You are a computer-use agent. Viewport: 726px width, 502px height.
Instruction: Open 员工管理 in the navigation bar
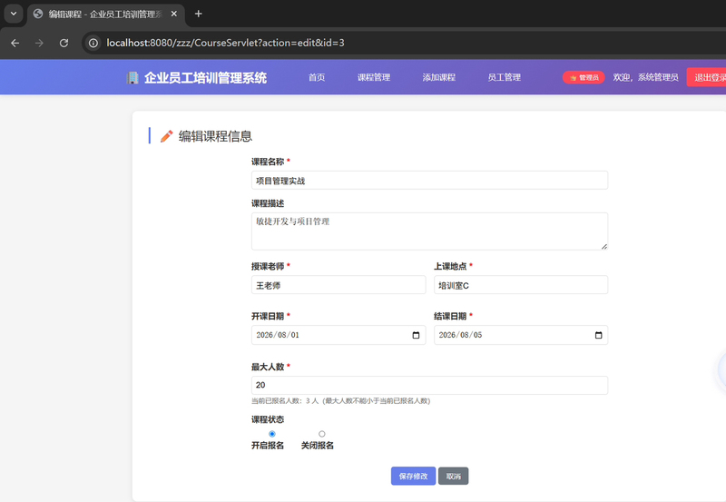coord(505,77)
